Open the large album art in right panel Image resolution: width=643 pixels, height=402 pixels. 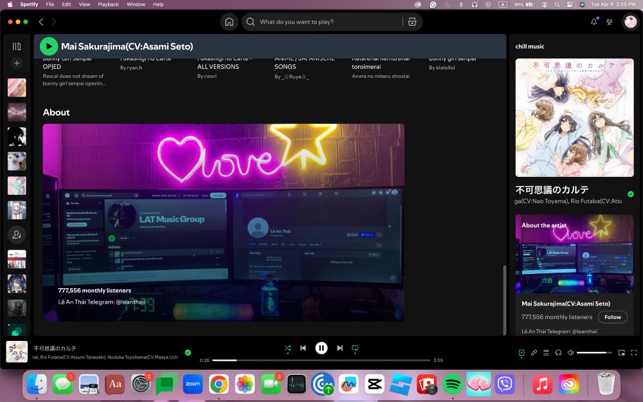point(574,118)
